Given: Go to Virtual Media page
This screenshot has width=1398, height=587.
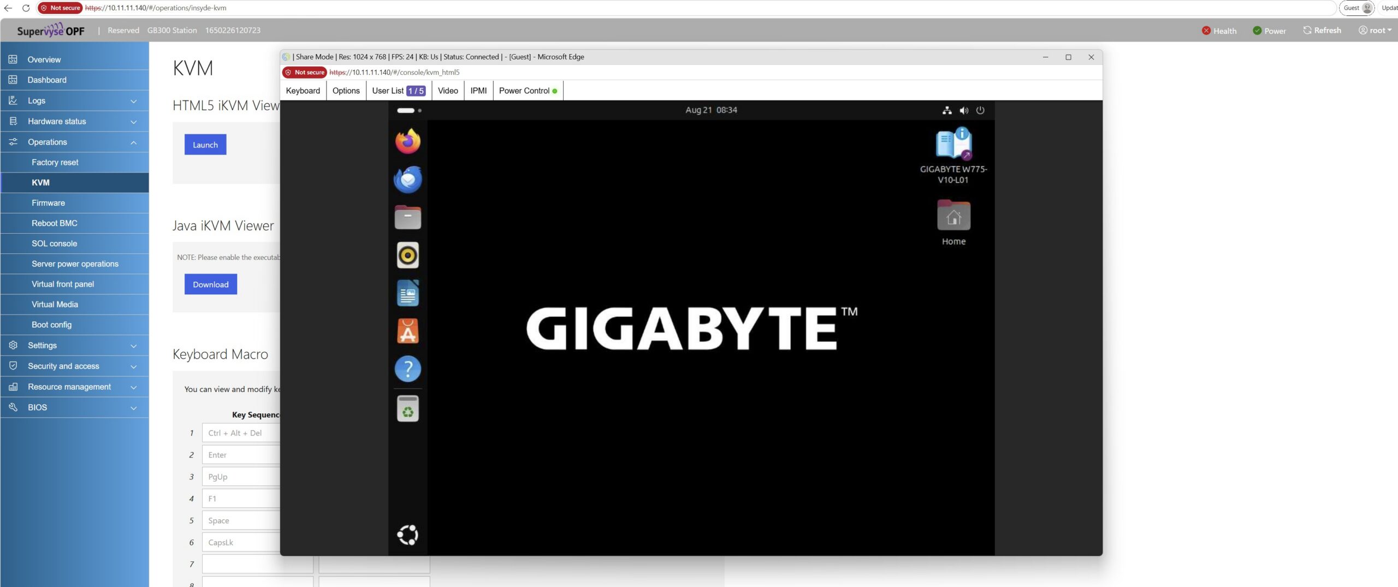Looking at the screenshot, I should tap(74, 305).
